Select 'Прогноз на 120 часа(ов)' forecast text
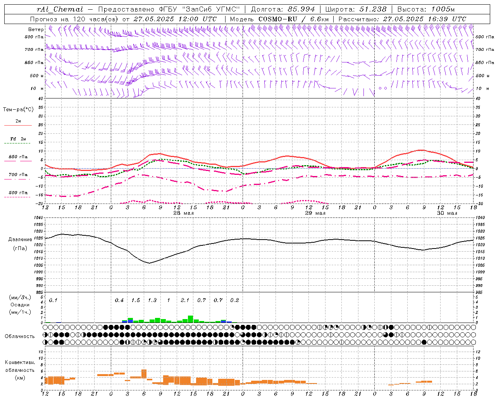496x397 pixels. (74, 19)
